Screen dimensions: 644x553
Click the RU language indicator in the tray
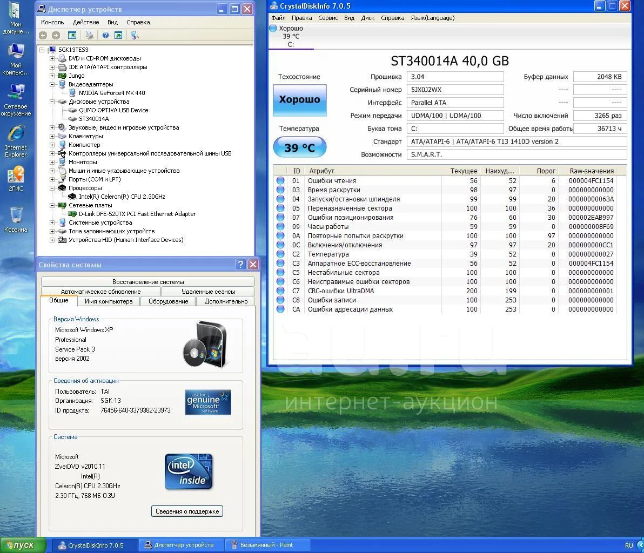coord(629,545)
